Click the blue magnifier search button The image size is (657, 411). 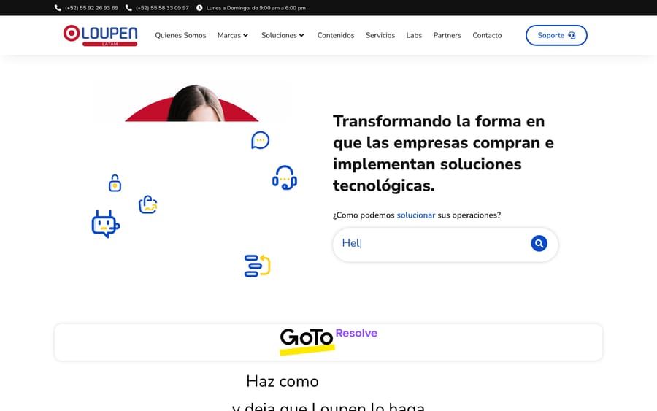tap(539, 243)
